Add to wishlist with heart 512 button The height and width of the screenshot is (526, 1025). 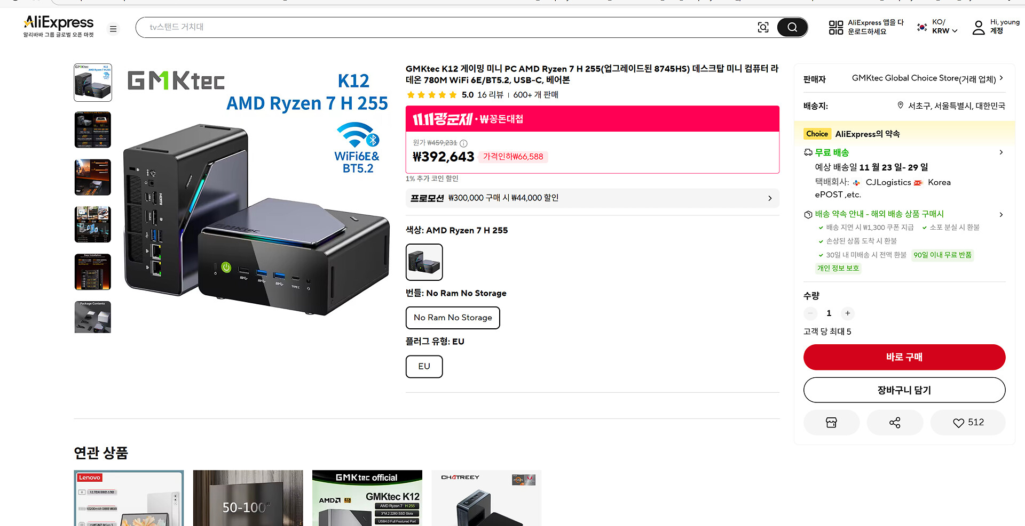[968, 423]
